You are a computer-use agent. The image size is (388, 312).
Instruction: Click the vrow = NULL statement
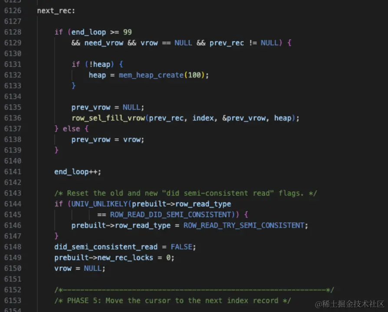tap(80, 269)
